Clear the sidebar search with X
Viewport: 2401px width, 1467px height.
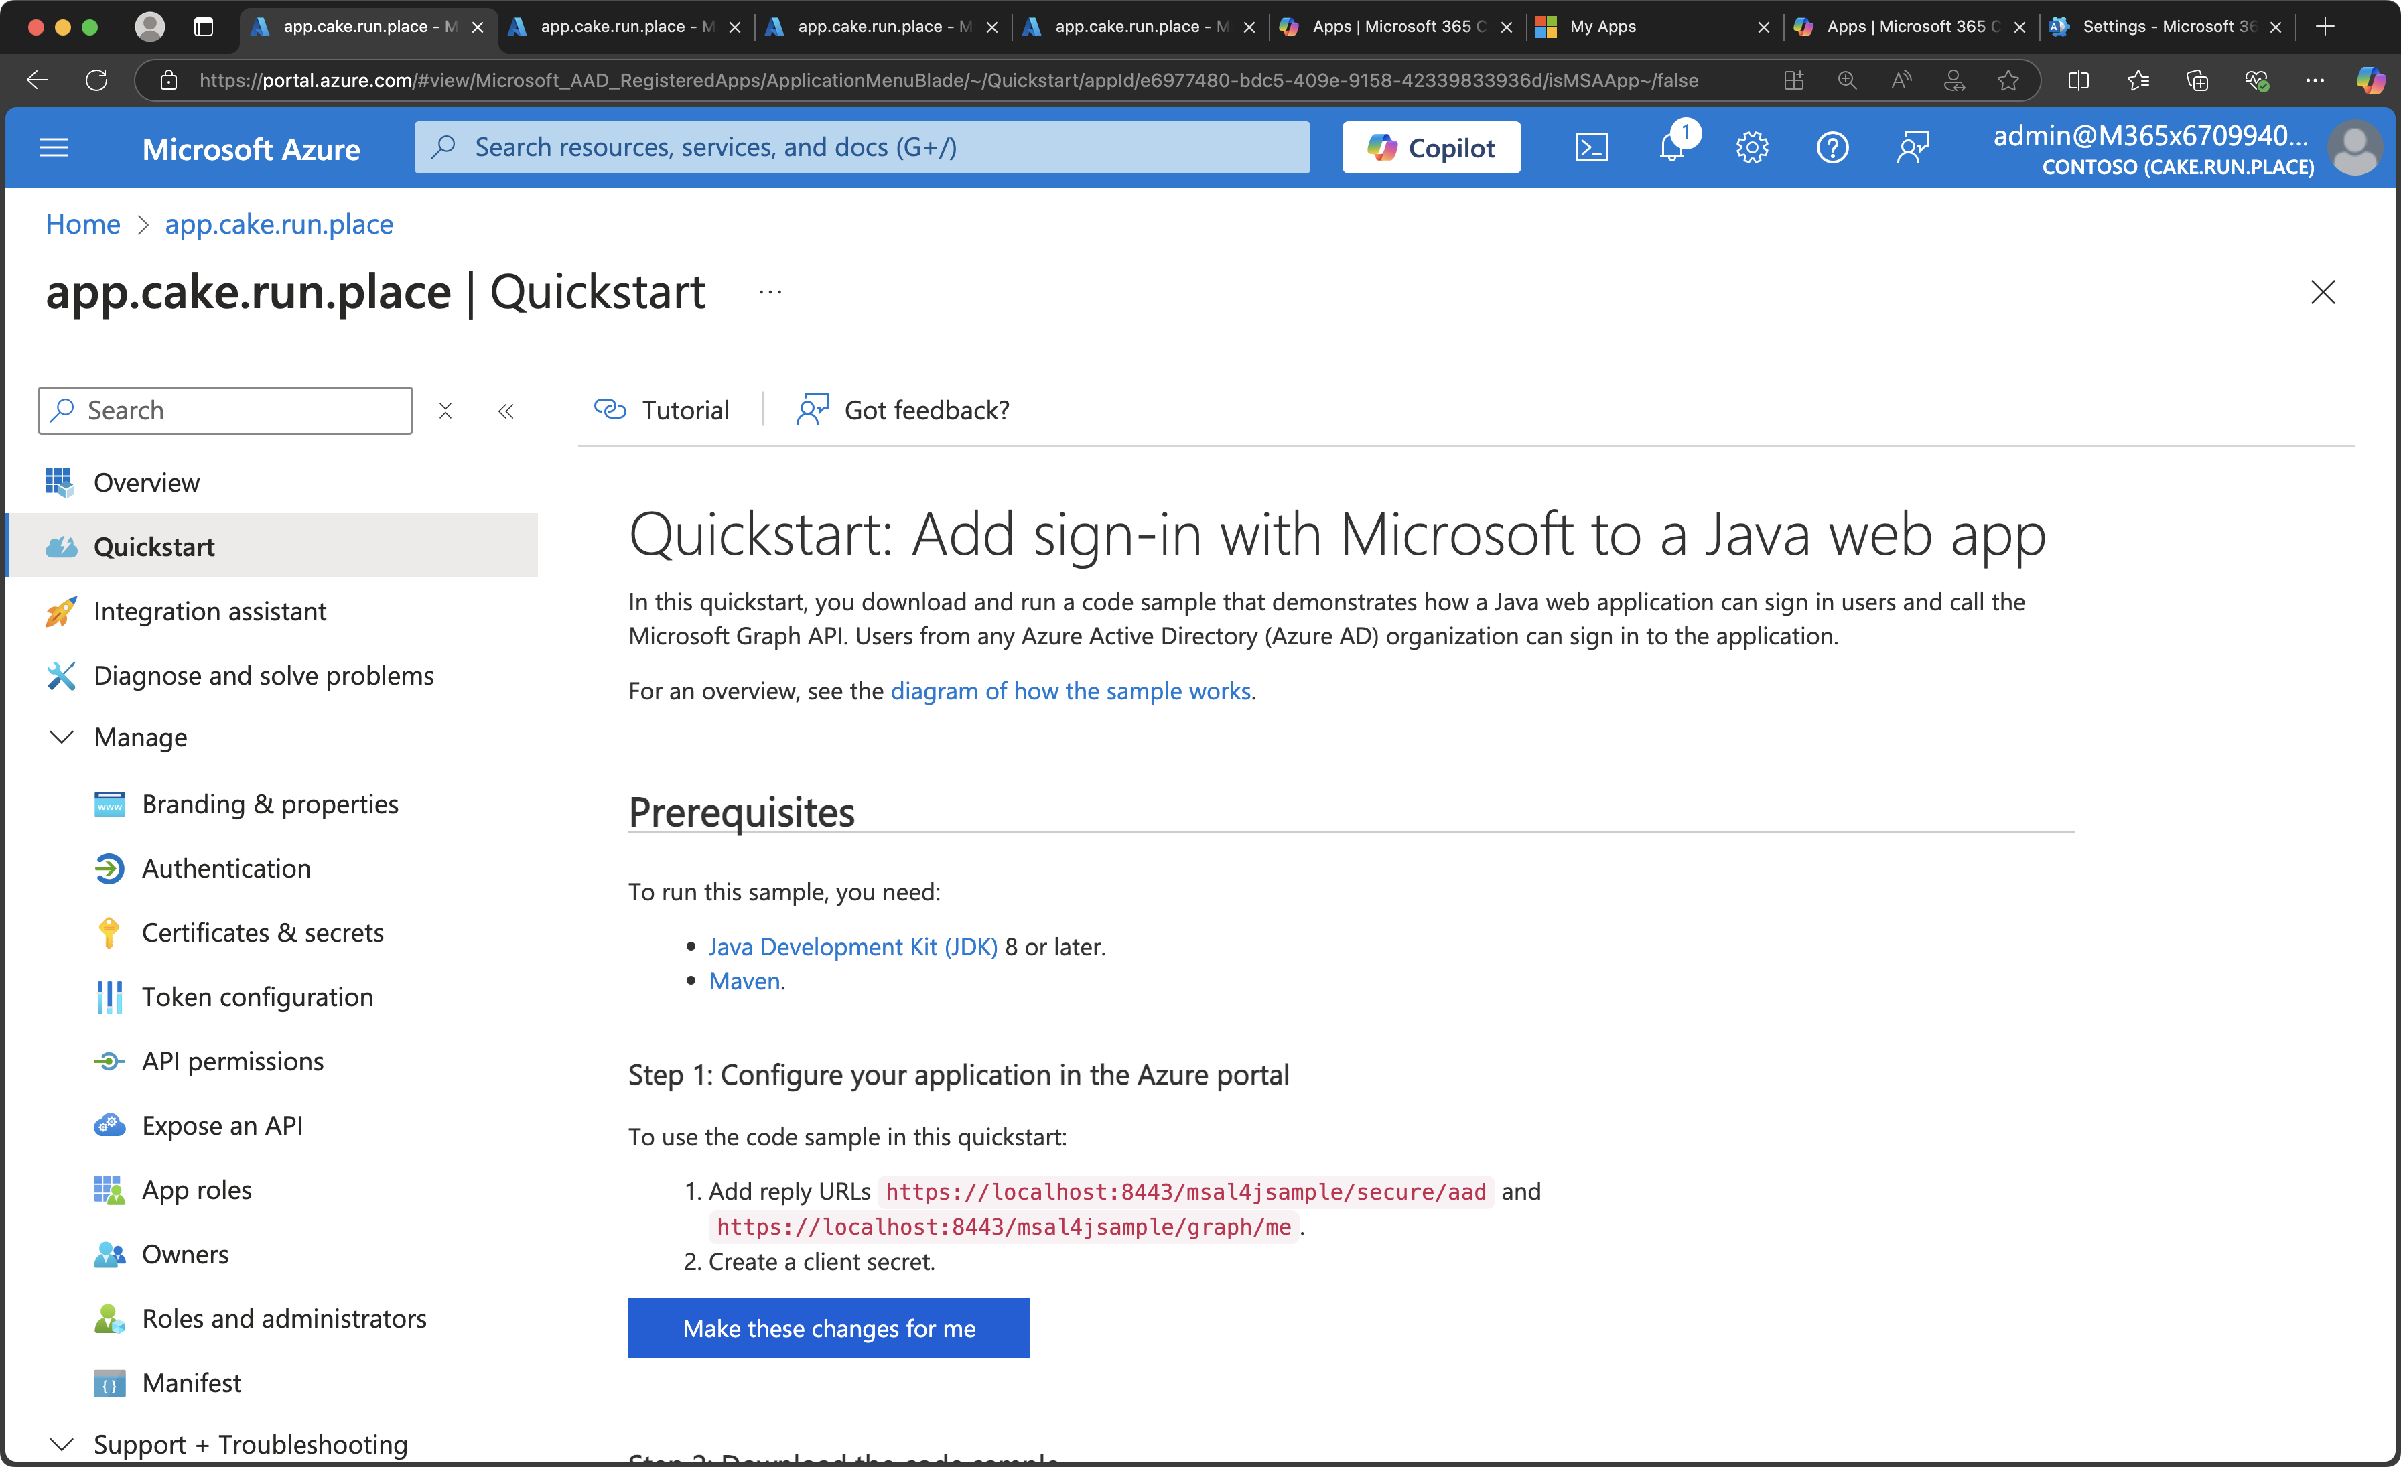(445, 411)
